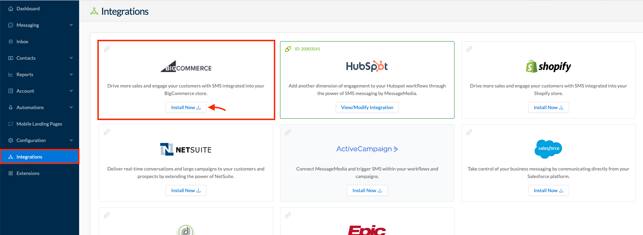Click the ActiveCampaign workflows and campaigns description
Viewport: 643px width, 235px height.
click(367, 173)
